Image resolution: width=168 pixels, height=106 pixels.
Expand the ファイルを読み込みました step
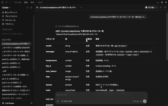[x=67, y=26]
